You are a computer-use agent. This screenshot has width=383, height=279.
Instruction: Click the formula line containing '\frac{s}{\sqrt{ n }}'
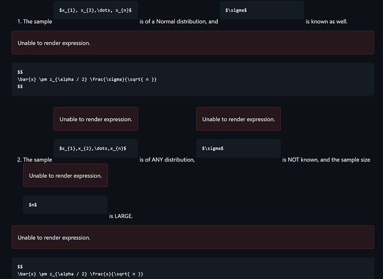pos(80,274)
